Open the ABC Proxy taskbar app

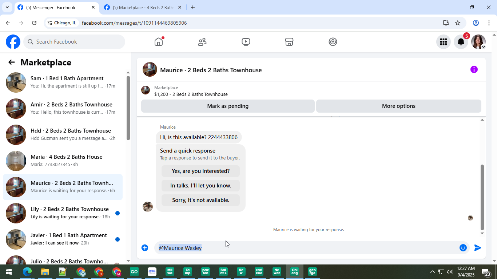[x=152, y=272]
